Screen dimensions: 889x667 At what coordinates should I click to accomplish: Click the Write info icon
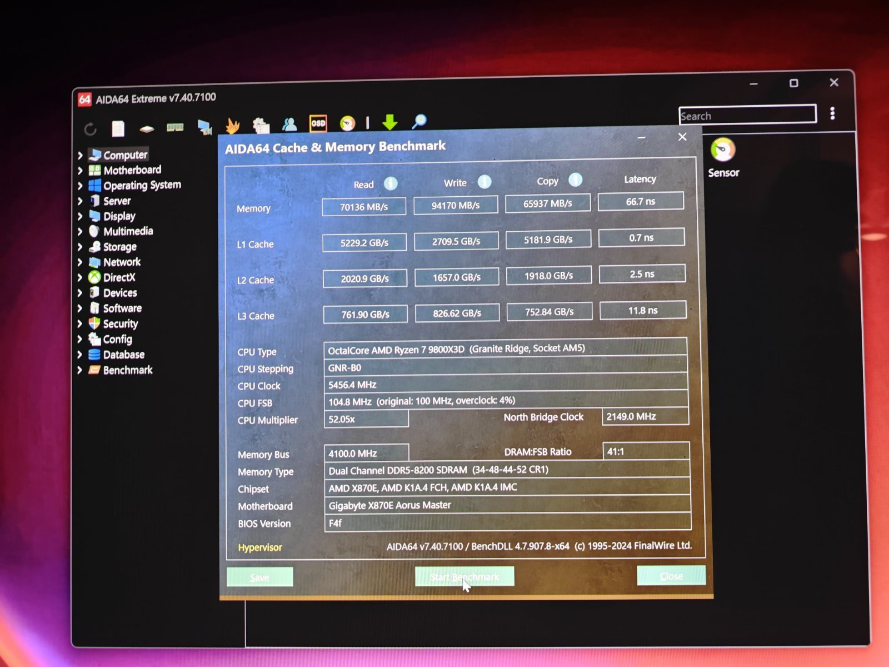tap(485, 182)
